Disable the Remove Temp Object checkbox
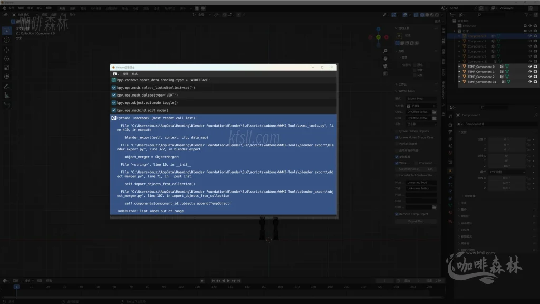The height and width of the screenshot is (304, 540). pyautogui.click(x=397, y=214)
